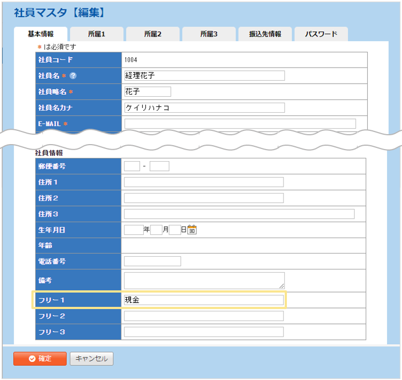The width and height of the screenshot is (402, 380).
Task: Select the フリー1 field containing 現金
Action: pos(204,300)
